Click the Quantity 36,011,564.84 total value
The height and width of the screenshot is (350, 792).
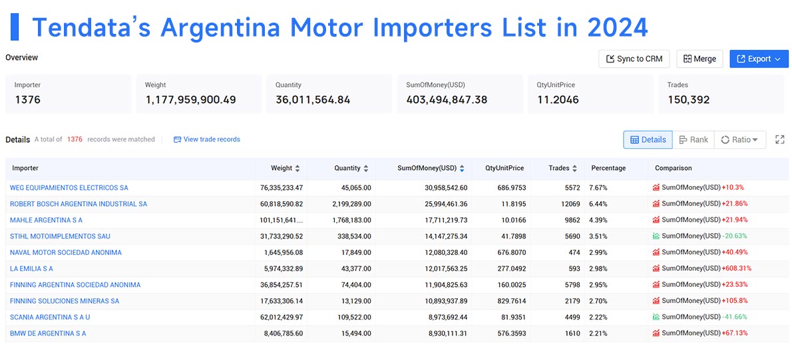coord(313,100)
